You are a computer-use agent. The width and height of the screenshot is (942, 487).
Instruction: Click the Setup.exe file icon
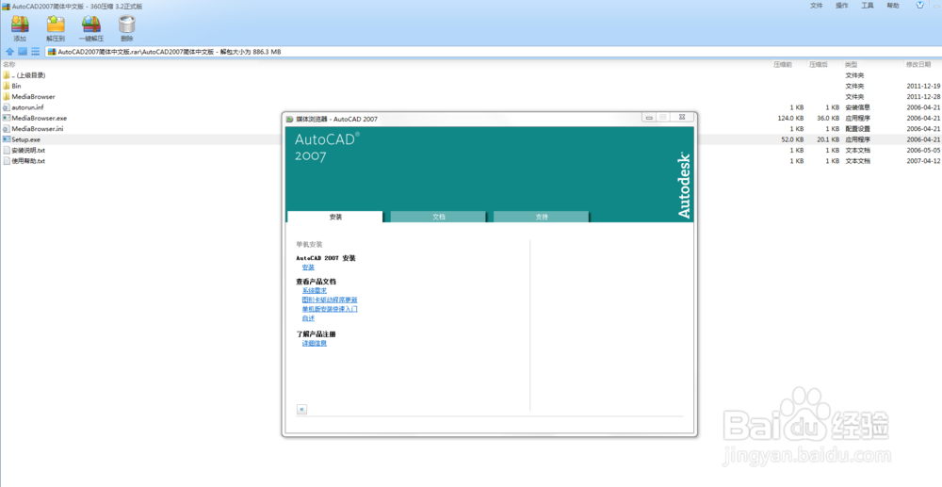point(7,139)
